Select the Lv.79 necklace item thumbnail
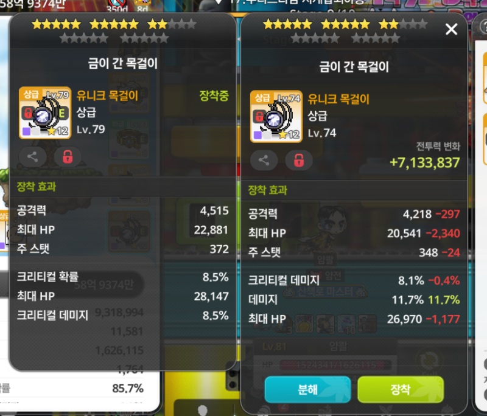The height and width of the screenshot is (416, 487). pyautogui.click(x=45, y=113)
